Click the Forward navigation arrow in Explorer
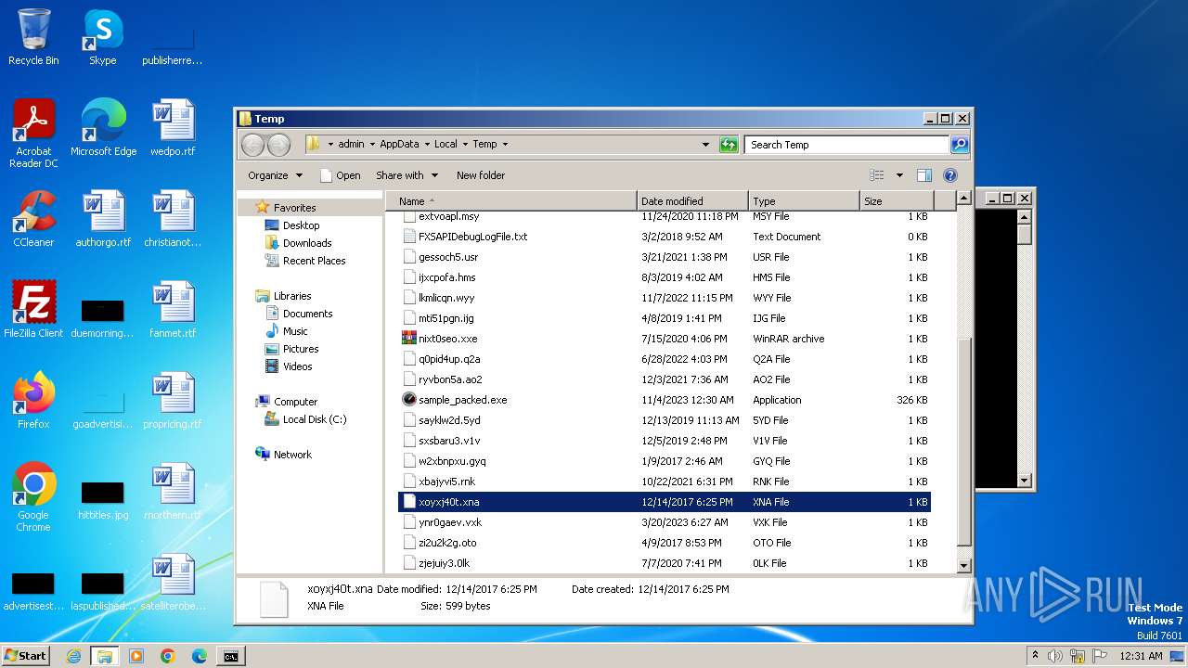The image size is (1188, 668). tap(278, 145)
